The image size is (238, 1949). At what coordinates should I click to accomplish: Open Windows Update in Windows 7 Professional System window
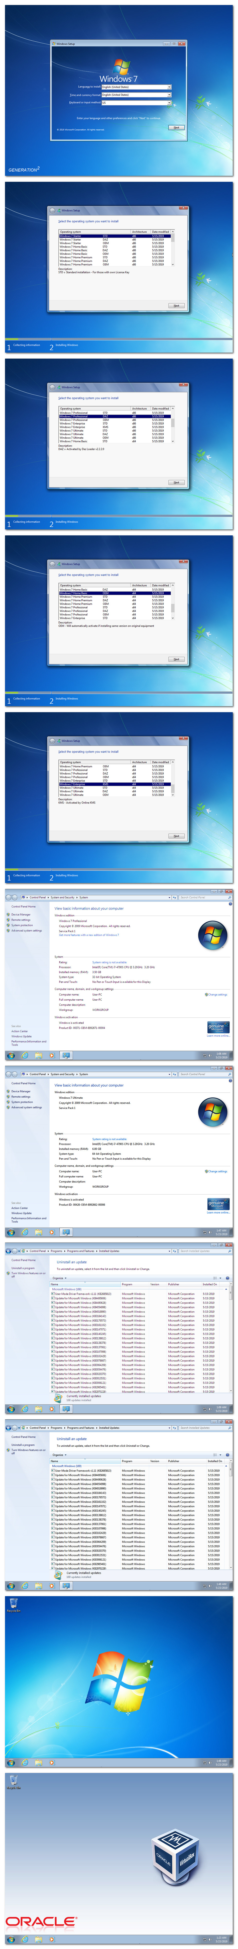[x=21, y=1036]
